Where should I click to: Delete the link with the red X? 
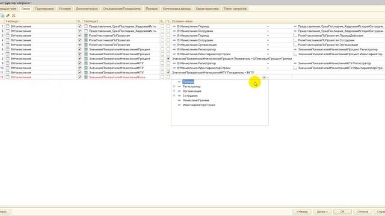(13, 16)
